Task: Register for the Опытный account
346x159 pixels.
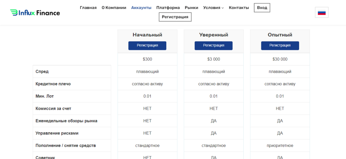Action: click(x=280, y=45)
